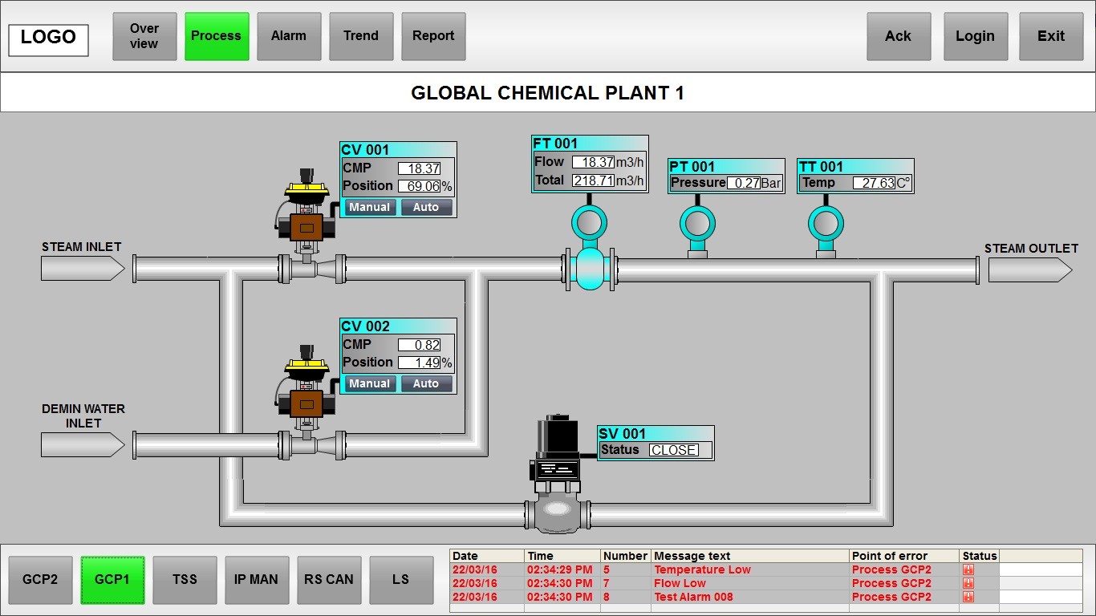Set CV 002 to Auto mode
Image resolution: width=1096 pixels, height=616 pixels.
426,383
